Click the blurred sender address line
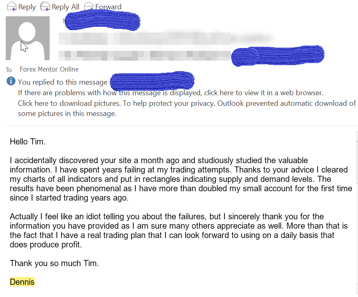Image resolution: width=358 pixels, height=297 pixels. point(144,55)
